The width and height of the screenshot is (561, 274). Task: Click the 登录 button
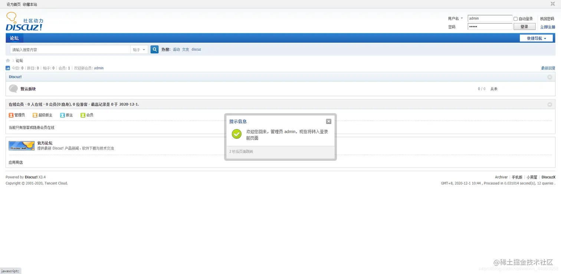(524, 27)
